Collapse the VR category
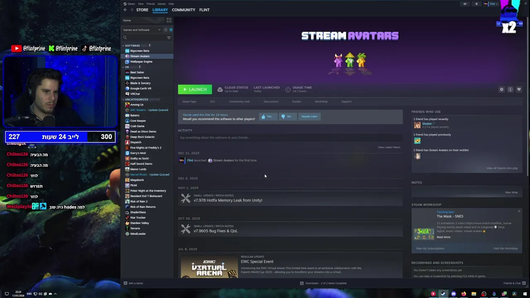The width and height of the screenshot is (530, 298). pos(123,67)
